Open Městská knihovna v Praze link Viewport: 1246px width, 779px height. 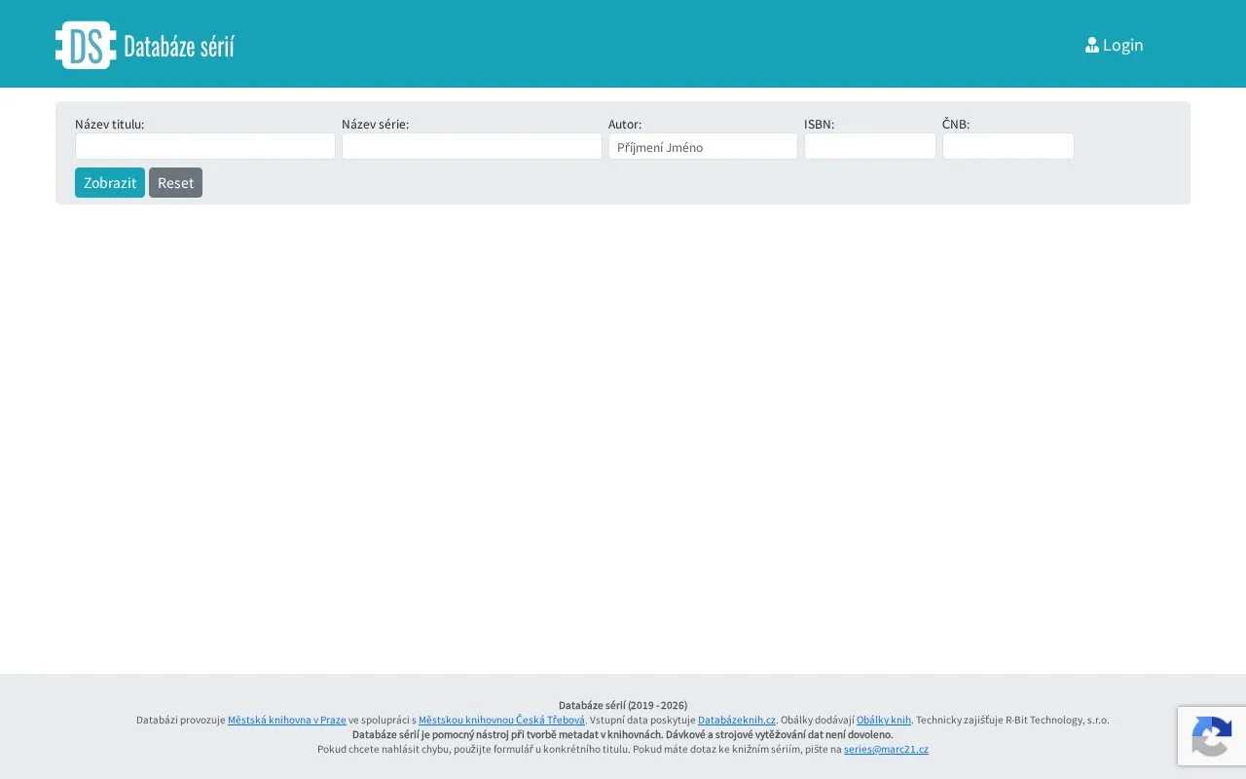pos(287,721)
